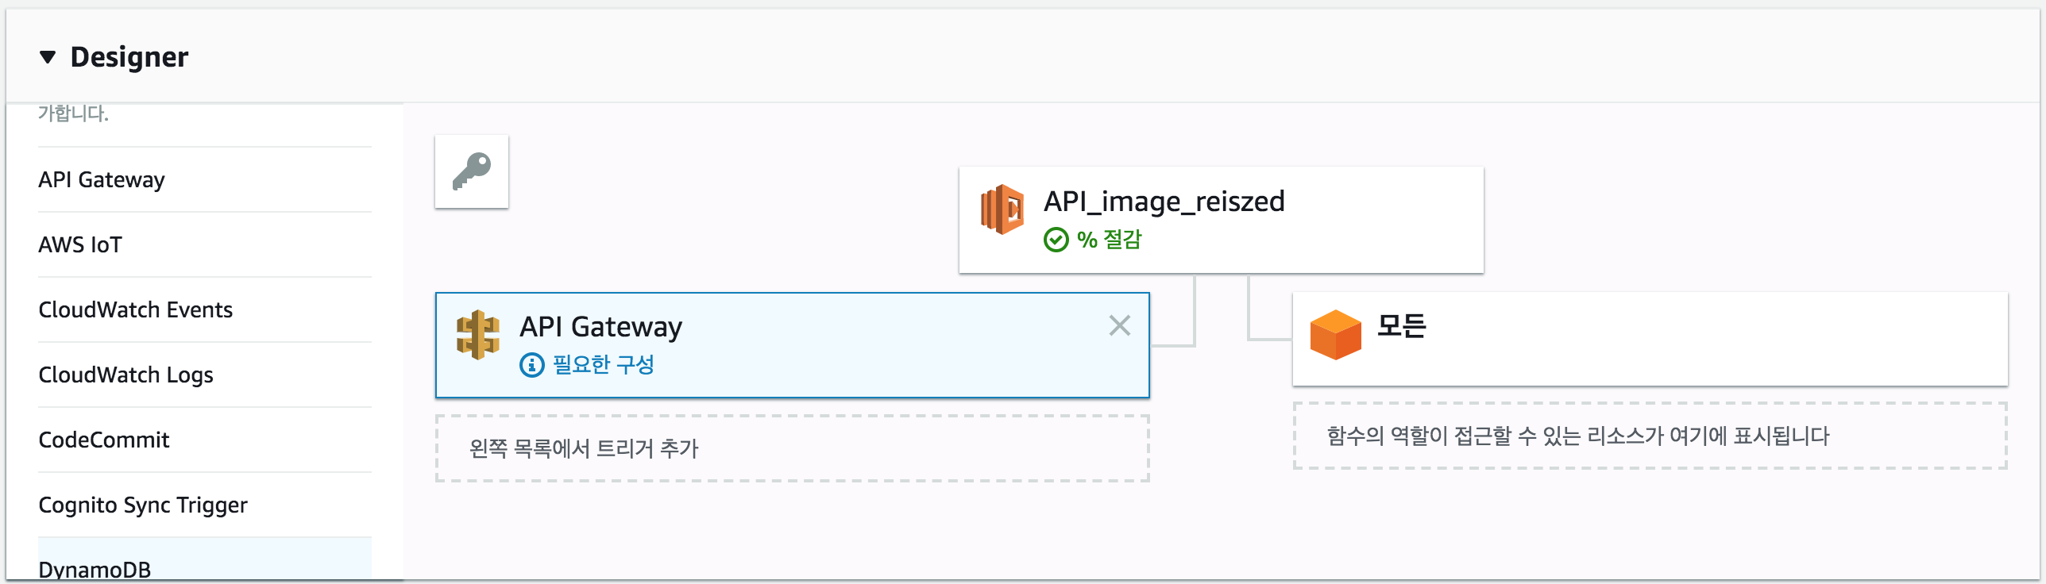The height and width of the screenshot is (584, 2046).
Task: Click the orange cube resource icon
Action: click(1336, 335)
